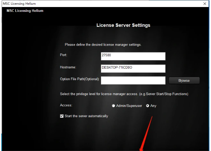Screen dimensions: 211x151
Task: Select the Any access radio button
Action: tap(147, 106)
